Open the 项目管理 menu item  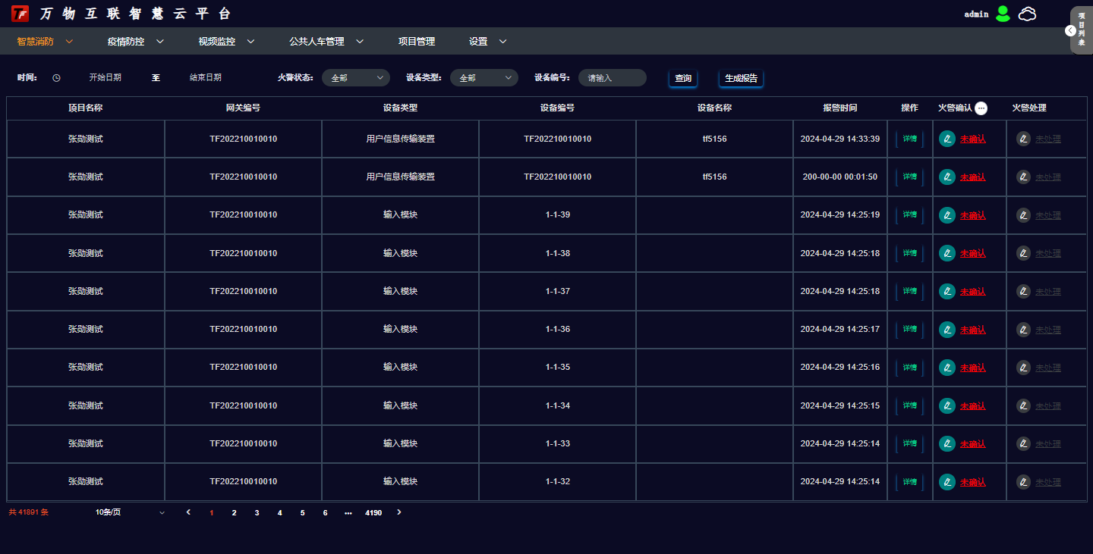click(x=417, y=42)
